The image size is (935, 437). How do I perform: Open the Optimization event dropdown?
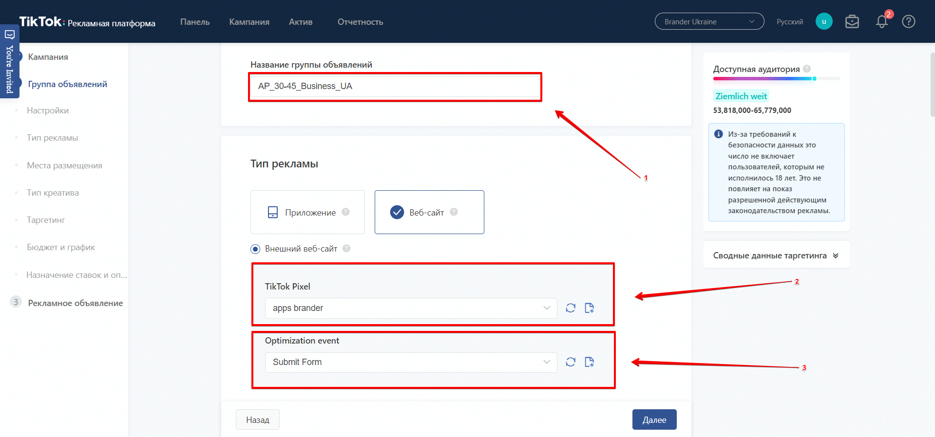click(x=410, y=362)
